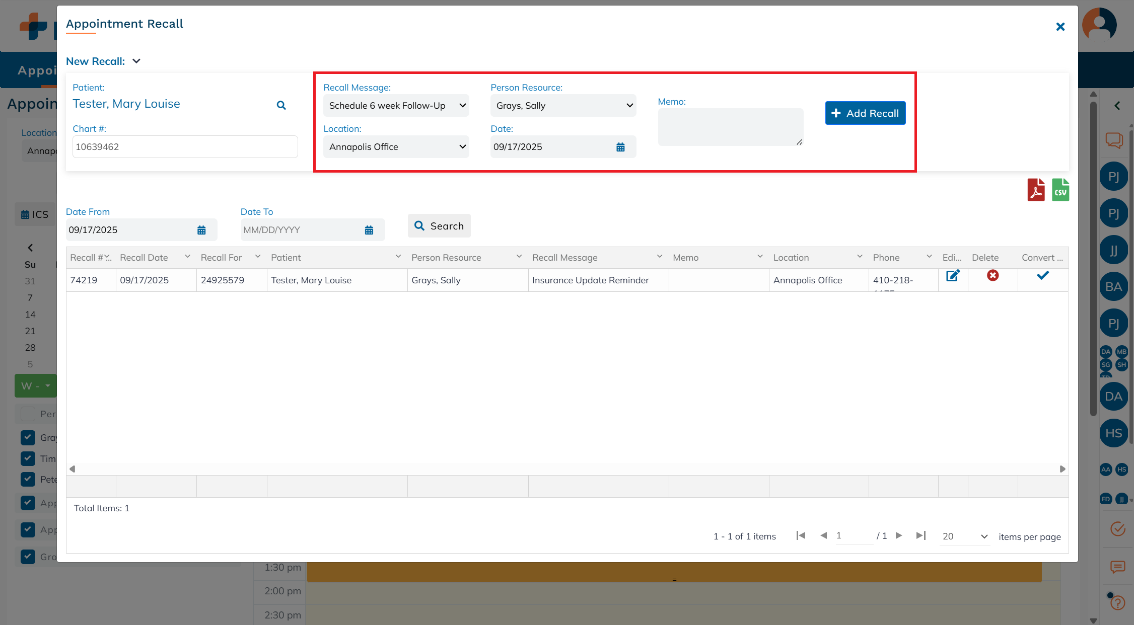1134x625 pixels.
Task: Open Patient column header menu
Action: [398, 257]
